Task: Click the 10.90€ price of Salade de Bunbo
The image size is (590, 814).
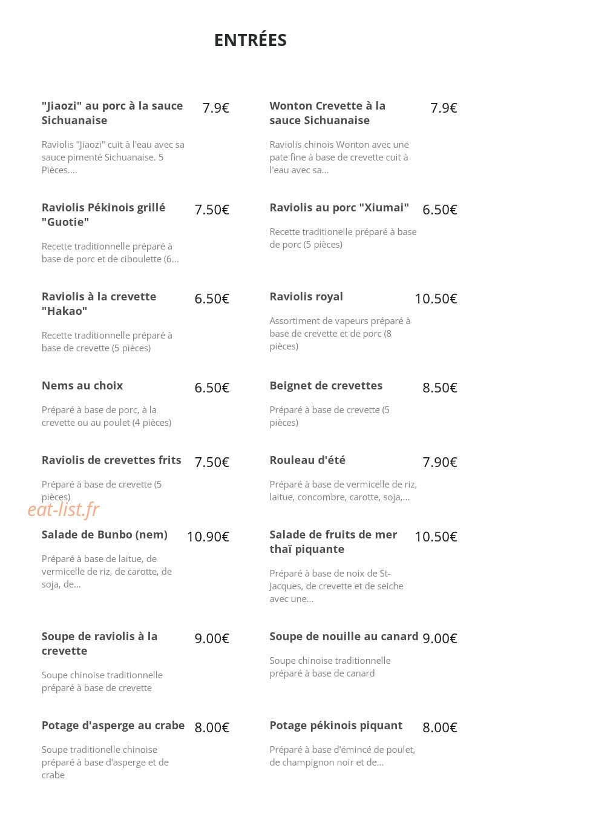Action: [208, 537]
